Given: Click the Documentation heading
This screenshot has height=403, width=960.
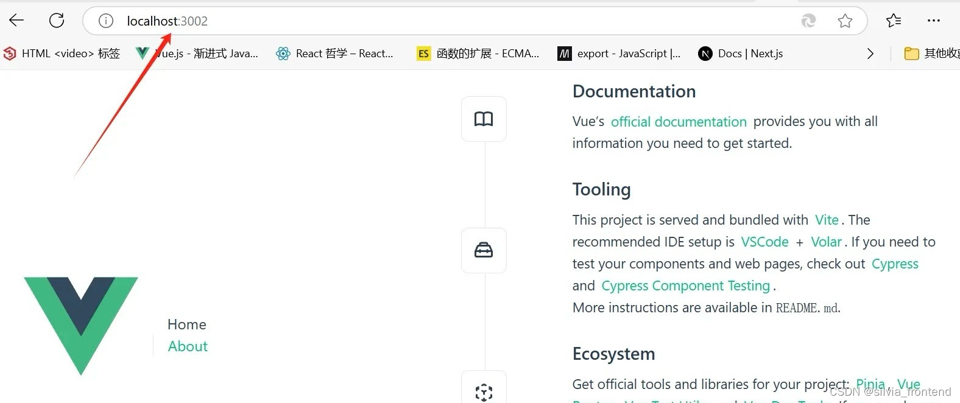Looking at the screenshot, I should click(x=634, y=91).
